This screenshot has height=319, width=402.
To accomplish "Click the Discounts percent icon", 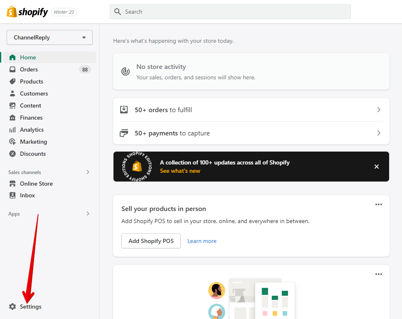I will [x=12, y=154].
